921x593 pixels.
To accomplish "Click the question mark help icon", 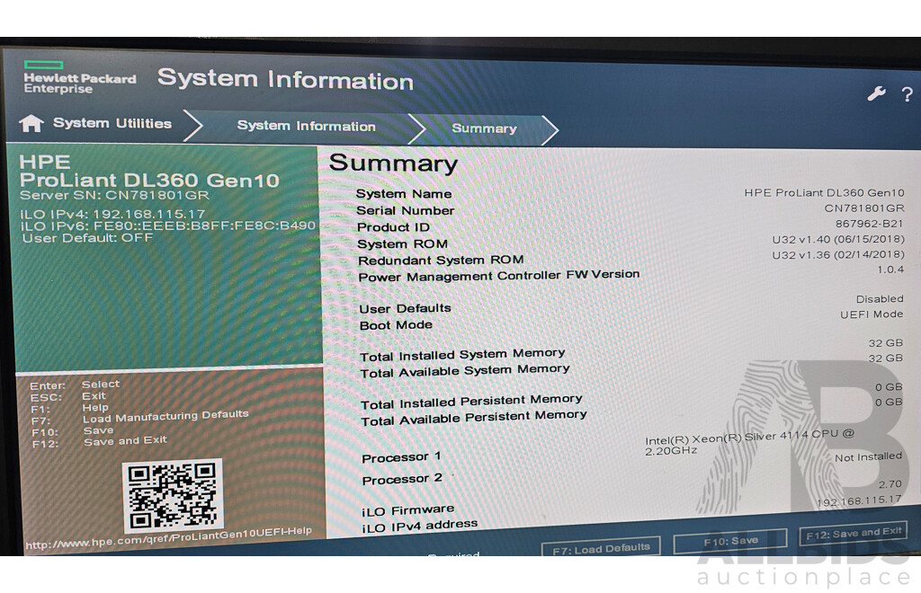I will pyautogui.click(x=907, y=93).
